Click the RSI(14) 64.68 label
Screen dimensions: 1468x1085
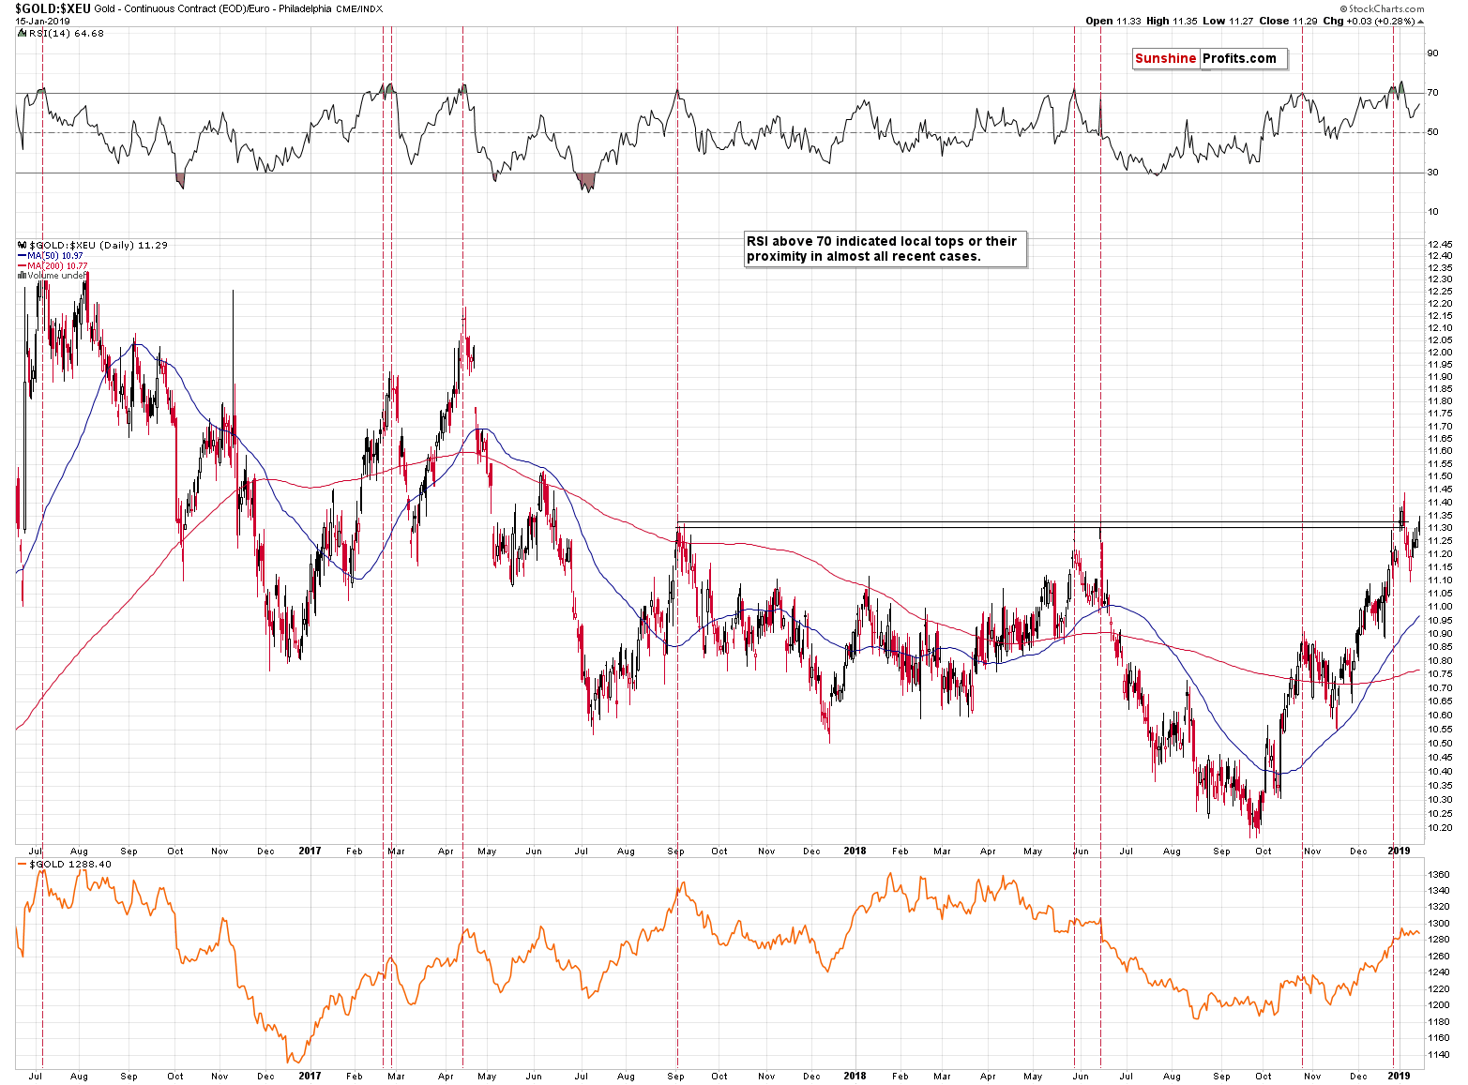[67, 33]
